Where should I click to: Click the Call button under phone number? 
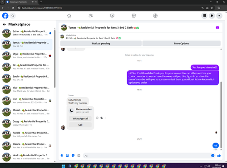80,125
